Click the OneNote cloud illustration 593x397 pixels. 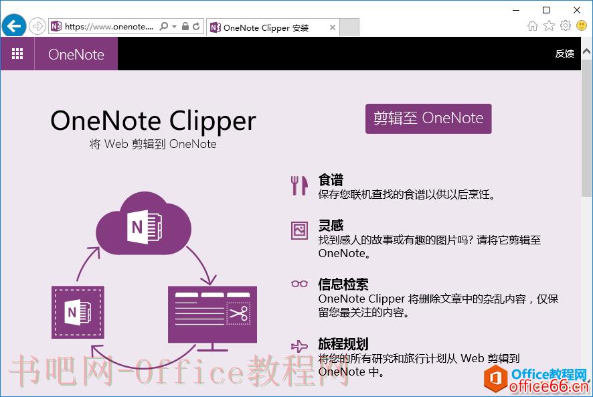point(143,224)
